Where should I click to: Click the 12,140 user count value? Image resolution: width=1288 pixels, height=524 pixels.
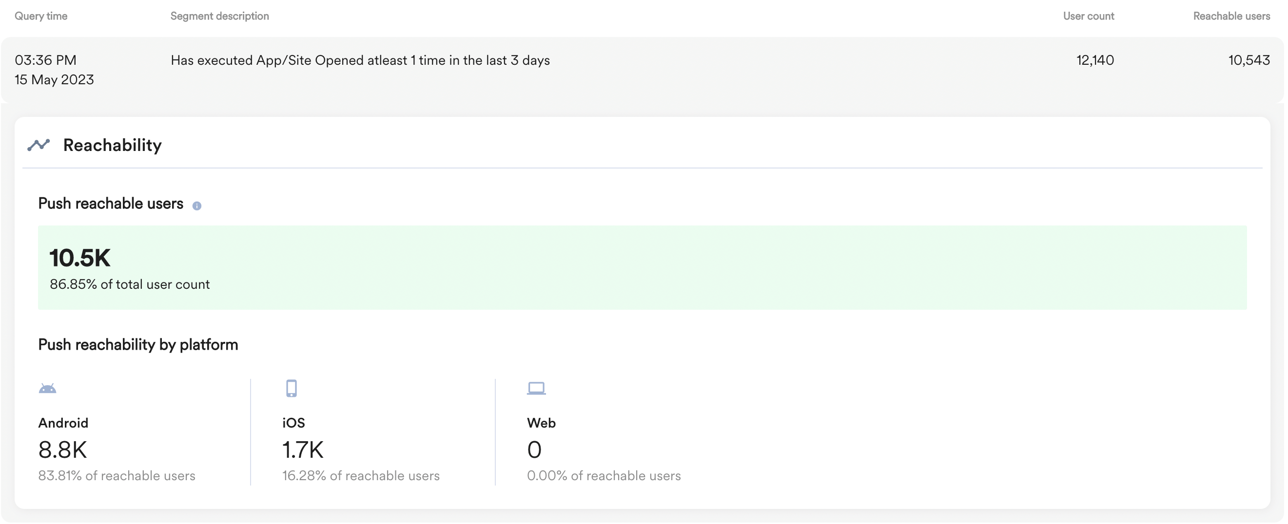click(1094, 60)
